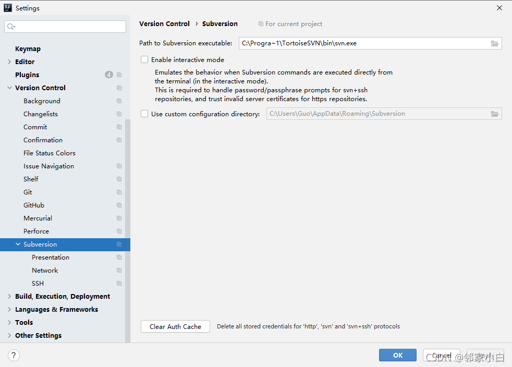
Task: Select the Background settings item
Action: (42, 101)
